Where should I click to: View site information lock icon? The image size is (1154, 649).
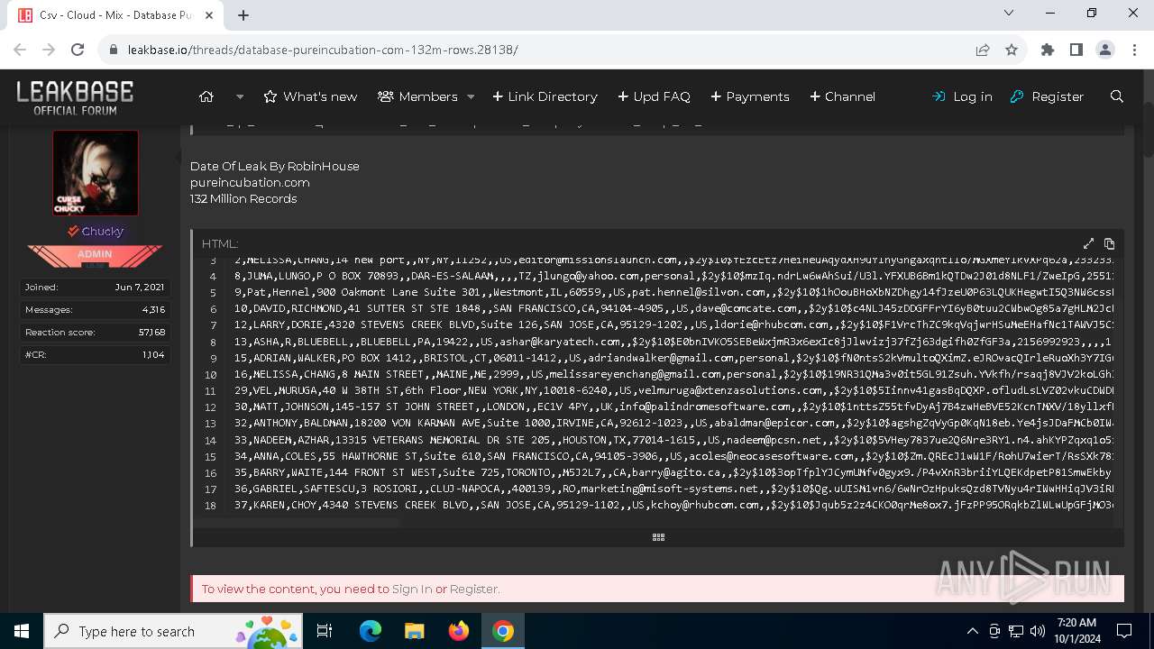pos(113,50)
